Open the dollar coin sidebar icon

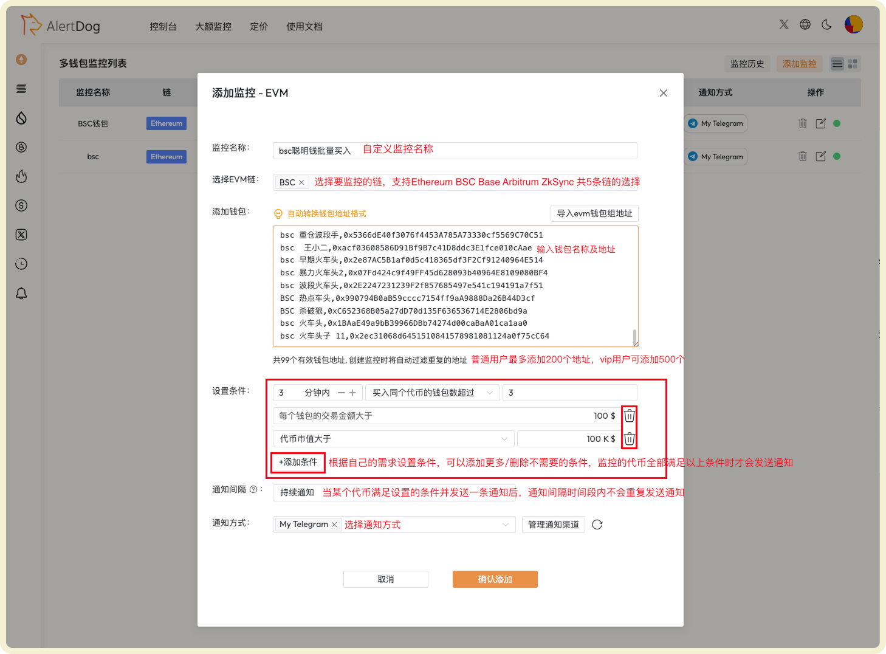pyautogui.click(x=21, y=205)
